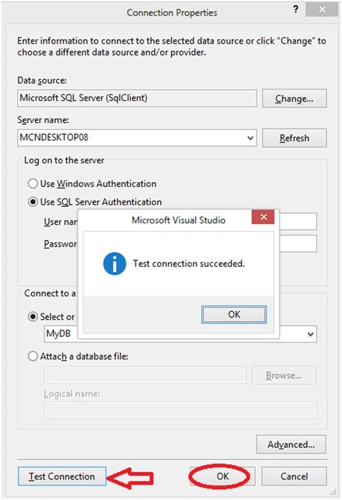The width and height of the screenshot is (342, 500).
Task: Click the help question mark icon
Action: coord(295,10)
